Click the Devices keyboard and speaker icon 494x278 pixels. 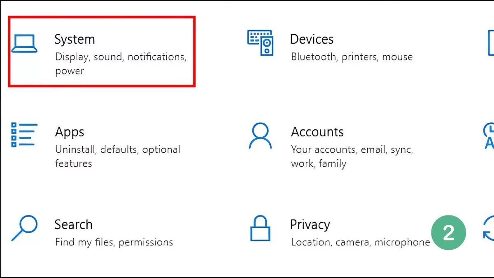point(260,42)
